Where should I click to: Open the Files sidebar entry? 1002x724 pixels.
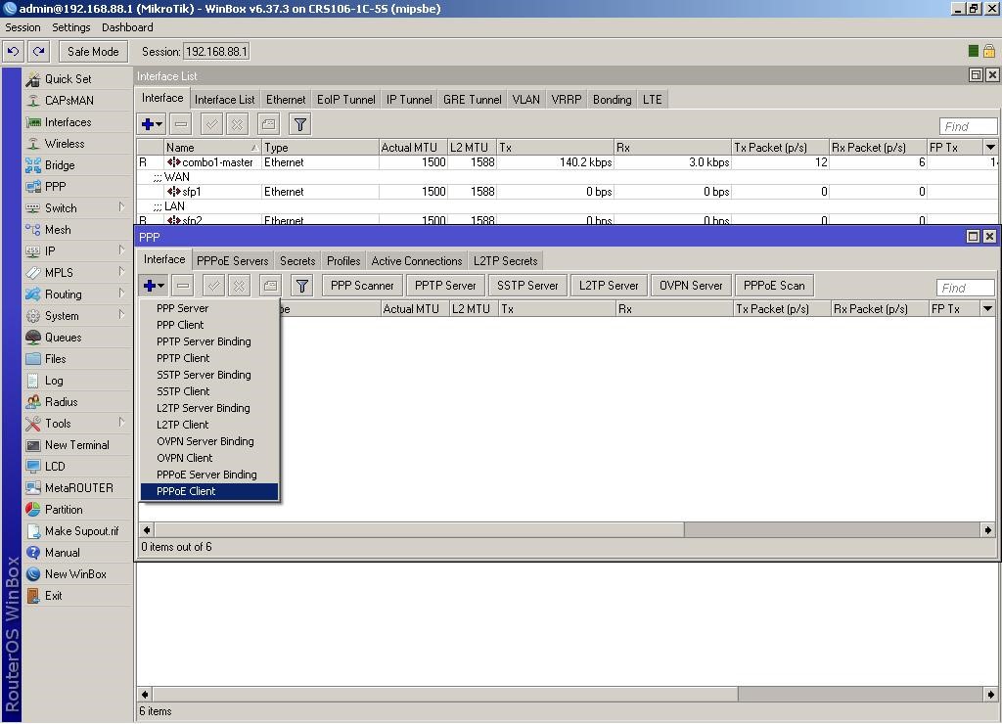point(55,359)
